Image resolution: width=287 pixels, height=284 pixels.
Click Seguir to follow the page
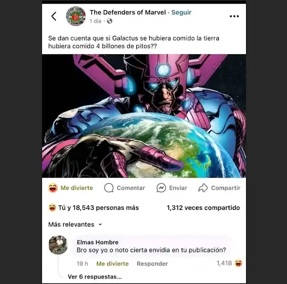[181, 12]
